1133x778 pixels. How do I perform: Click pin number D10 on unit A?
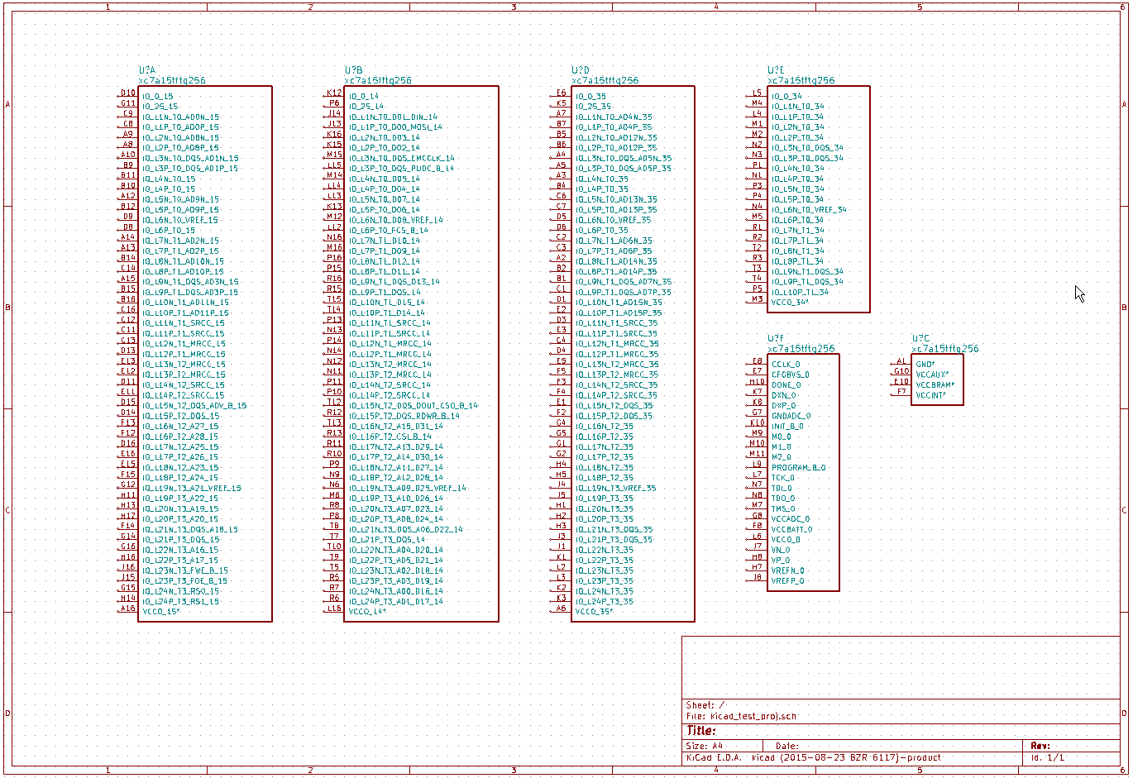tap(128, 93)
